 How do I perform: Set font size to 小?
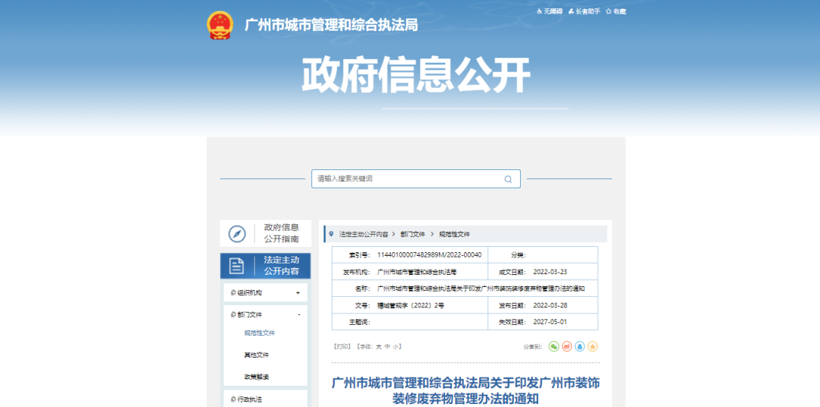pyautogui.click(x=396, y=346)
